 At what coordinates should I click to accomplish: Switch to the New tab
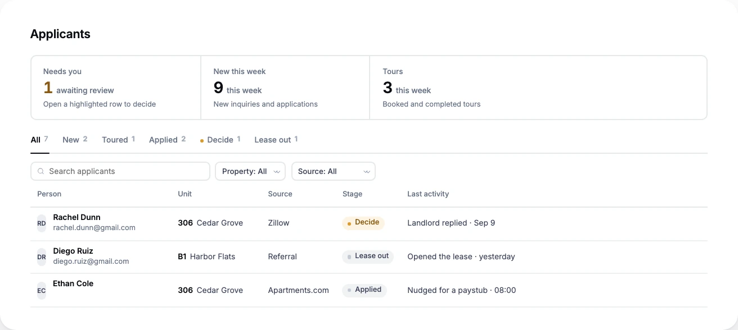point(75,140)
